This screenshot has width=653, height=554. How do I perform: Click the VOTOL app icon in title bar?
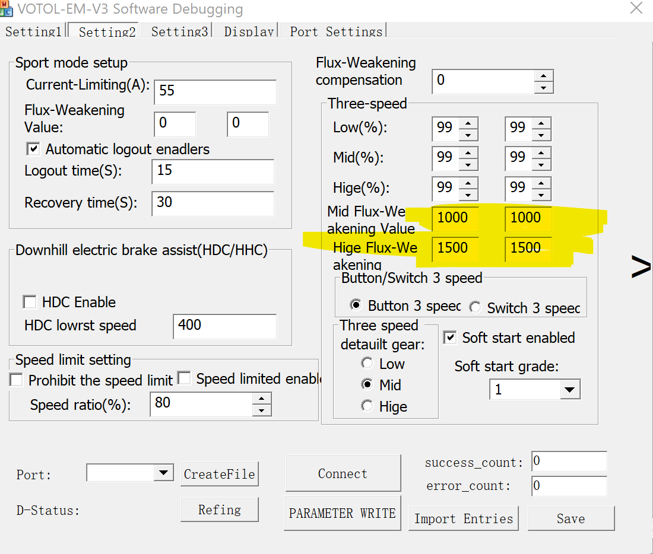coord(7,8)
